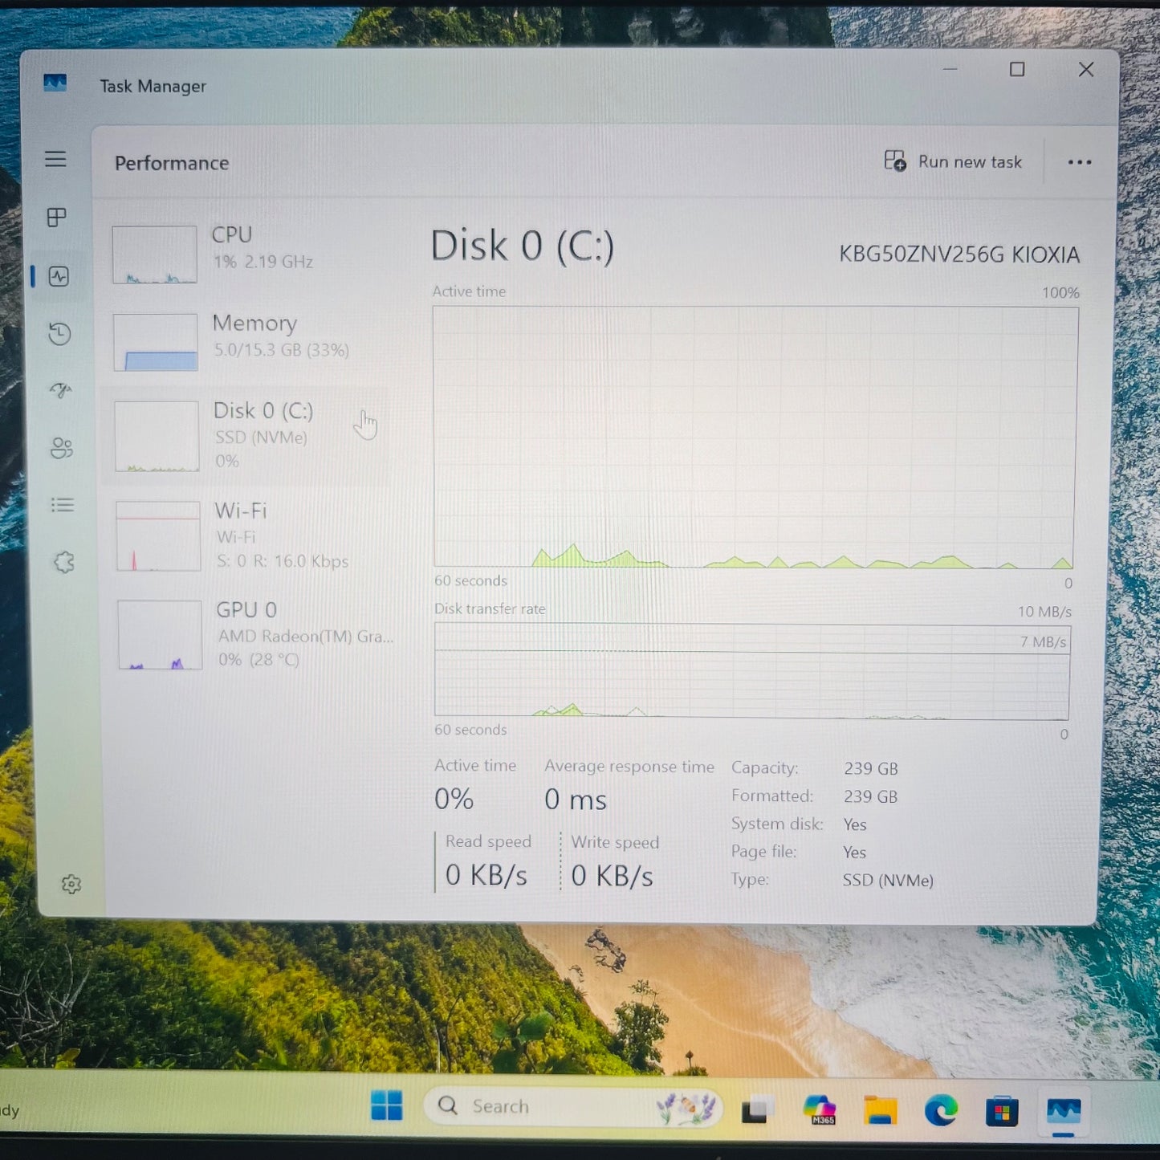Click Run new task button
1160x1160 pixels.
pyautogui.click(x=953, y=161)
